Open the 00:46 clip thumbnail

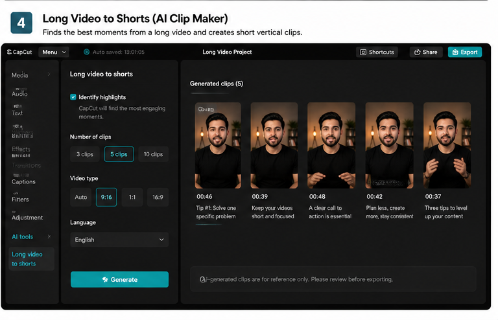(218, 145)
